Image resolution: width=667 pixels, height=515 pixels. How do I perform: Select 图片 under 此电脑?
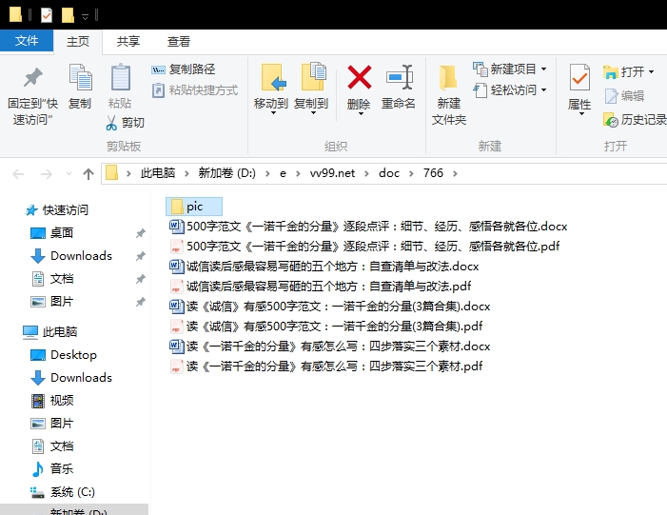[x=52, y=424]
